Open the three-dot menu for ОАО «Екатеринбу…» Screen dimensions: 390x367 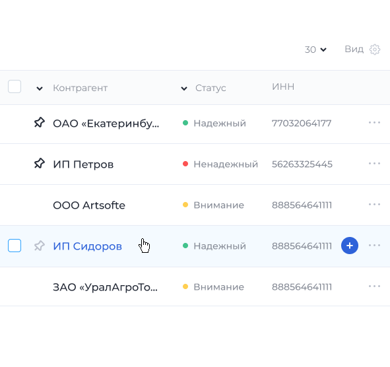374,122
